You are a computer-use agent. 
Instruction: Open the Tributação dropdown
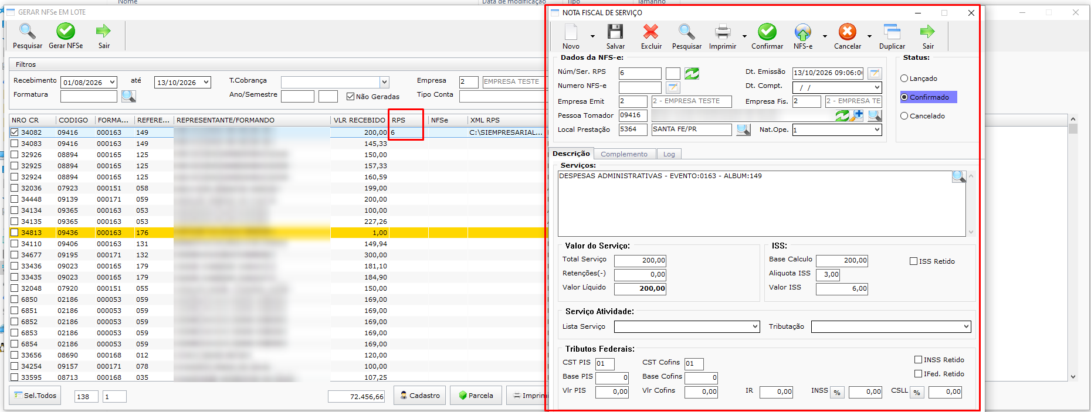point(966,326)
